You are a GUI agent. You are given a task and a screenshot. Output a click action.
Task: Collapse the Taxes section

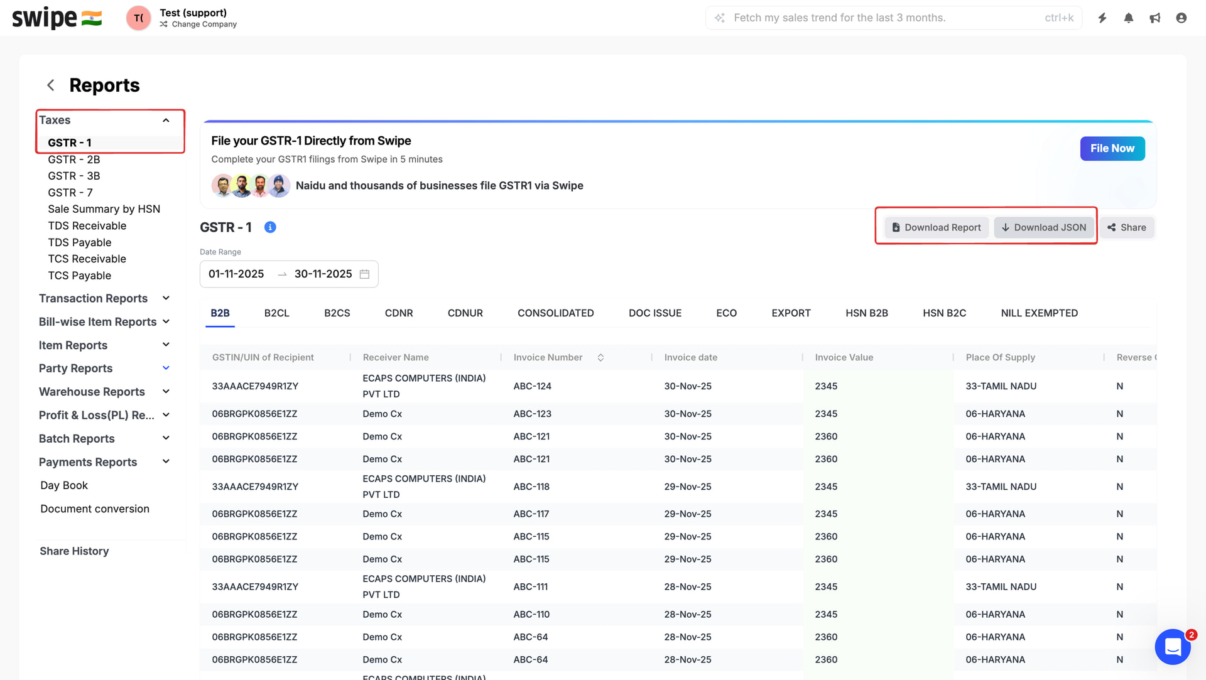tap(166, 120)
